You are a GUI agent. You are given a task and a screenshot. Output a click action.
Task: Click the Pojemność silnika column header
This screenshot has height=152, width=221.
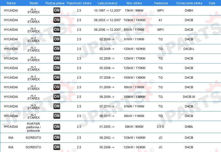79,3
